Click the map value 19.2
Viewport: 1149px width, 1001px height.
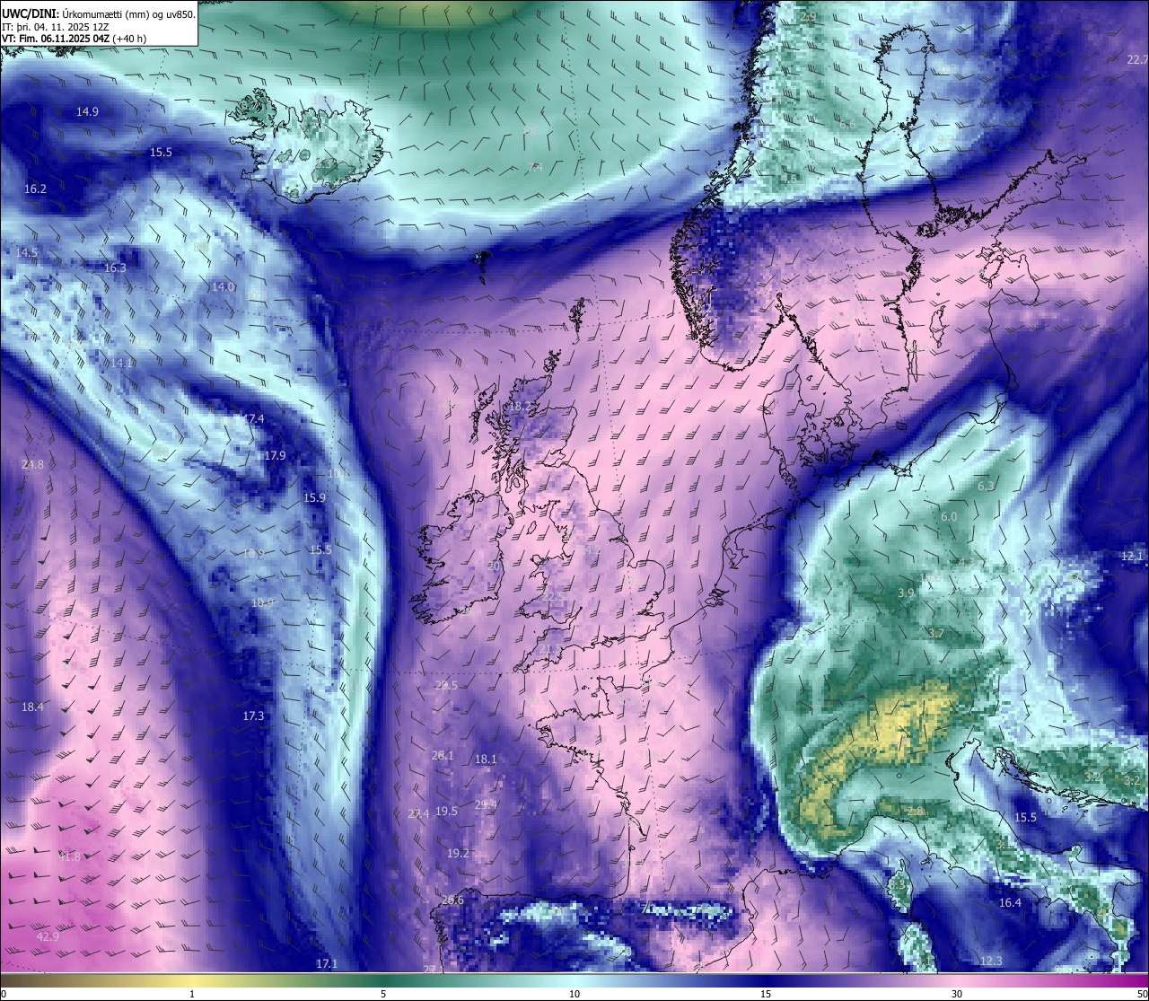[x=458, y=853]
